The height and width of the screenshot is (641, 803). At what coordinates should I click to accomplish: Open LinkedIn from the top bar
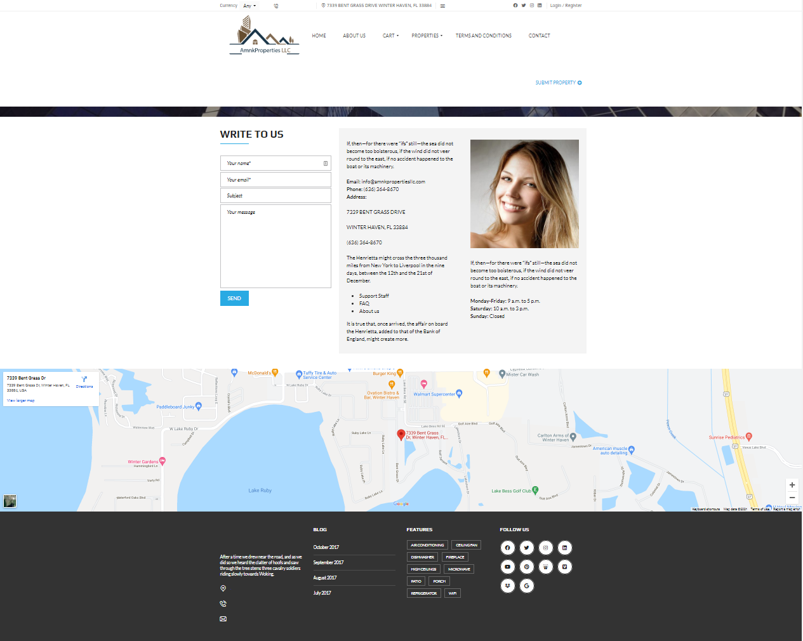540,5
